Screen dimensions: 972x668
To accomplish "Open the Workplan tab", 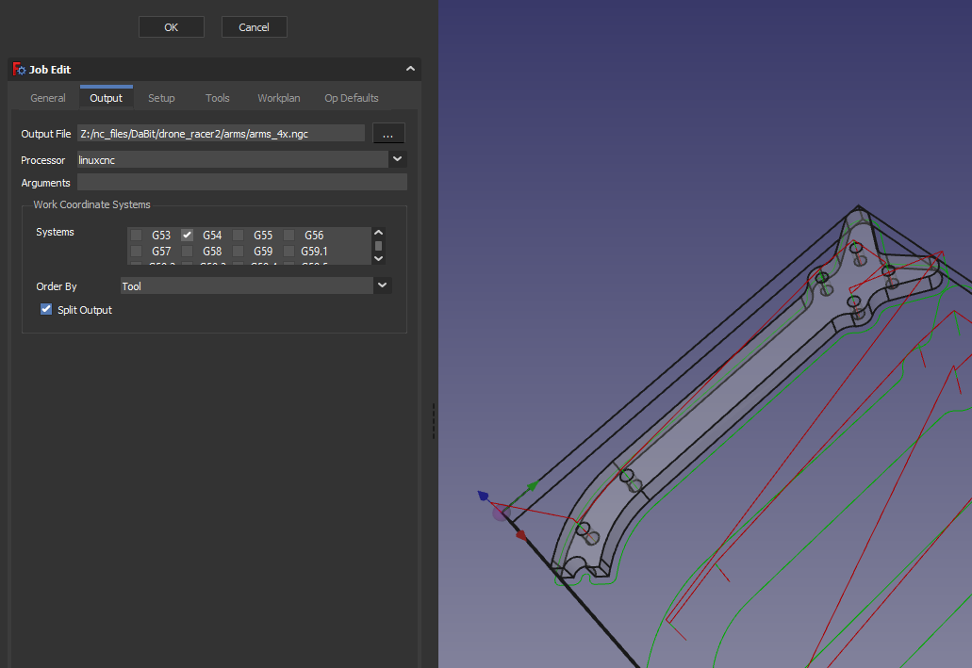I will (278, 97).
